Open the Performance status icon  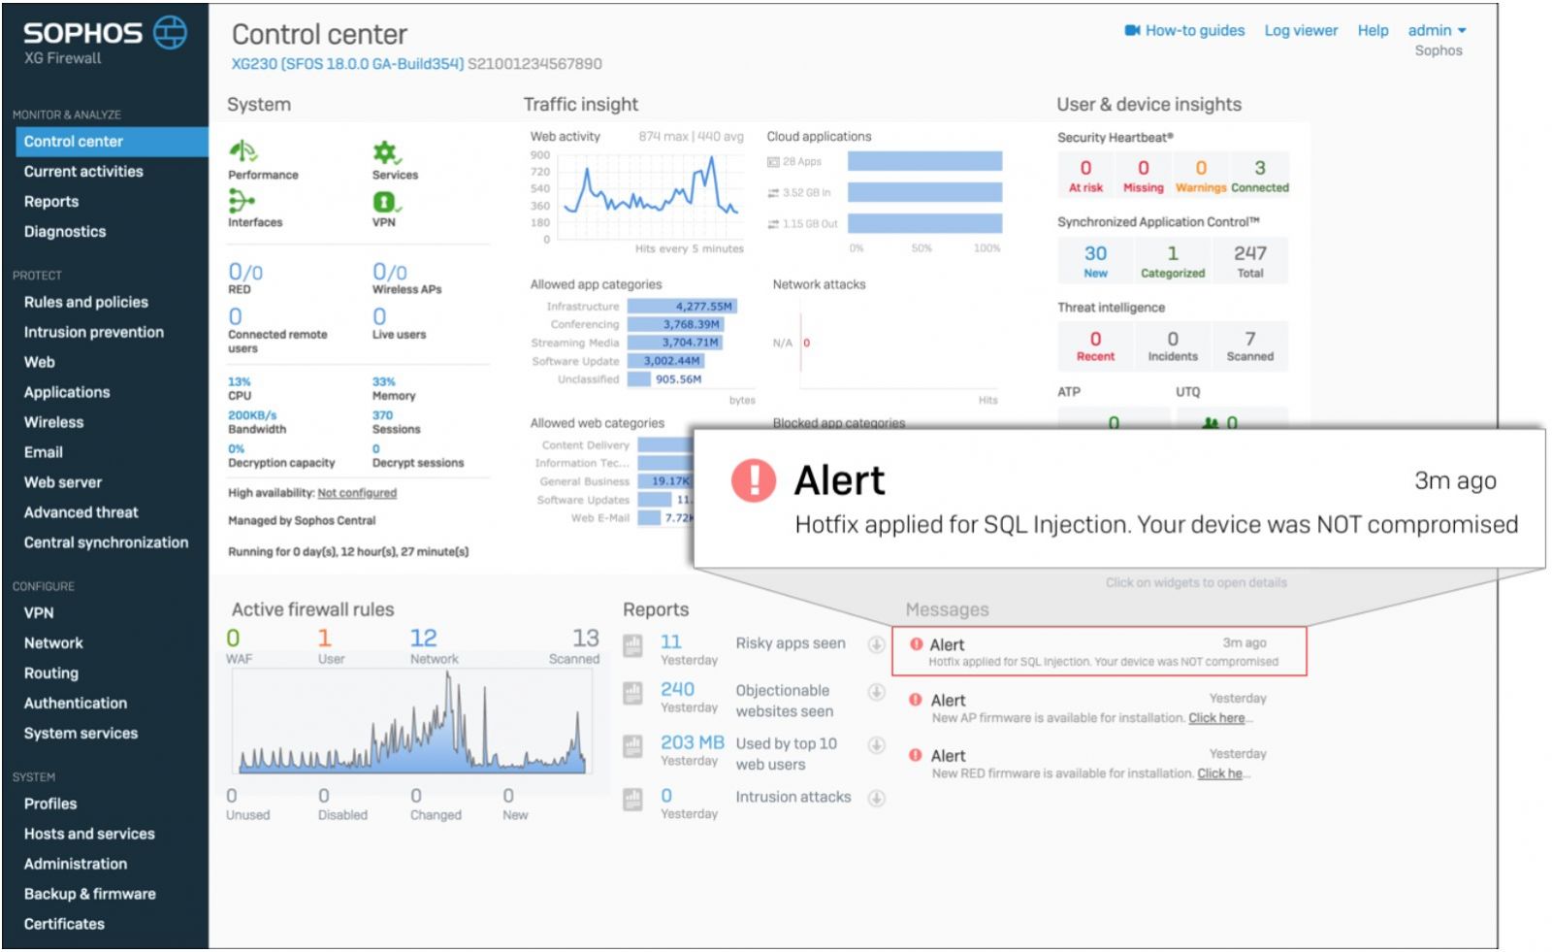pos(242,151)
